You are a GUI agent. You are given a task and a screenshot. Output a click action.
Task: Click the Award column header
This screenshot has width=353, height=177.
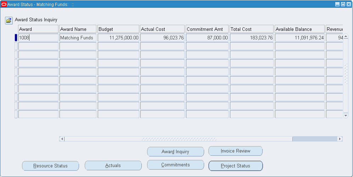[x=38, y=29]
